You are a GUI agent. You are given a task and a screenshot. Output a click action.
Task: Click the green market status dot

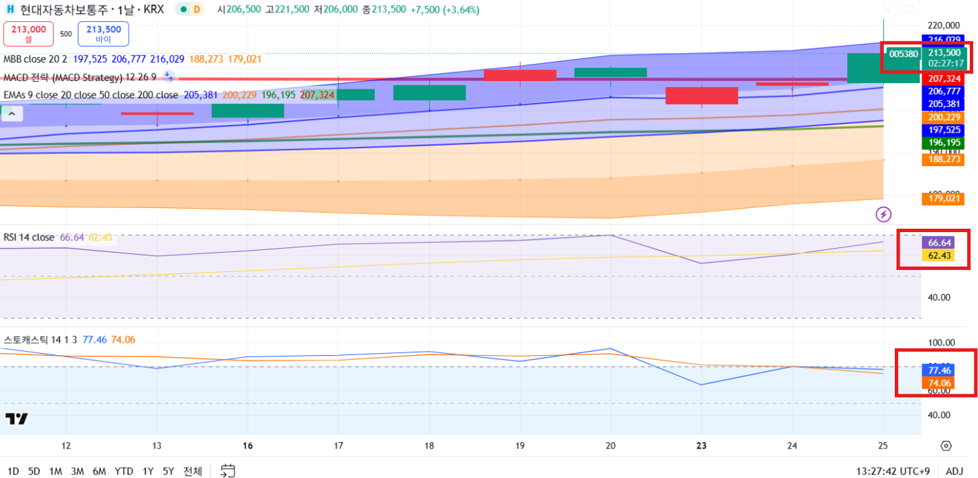pos(184,10)
